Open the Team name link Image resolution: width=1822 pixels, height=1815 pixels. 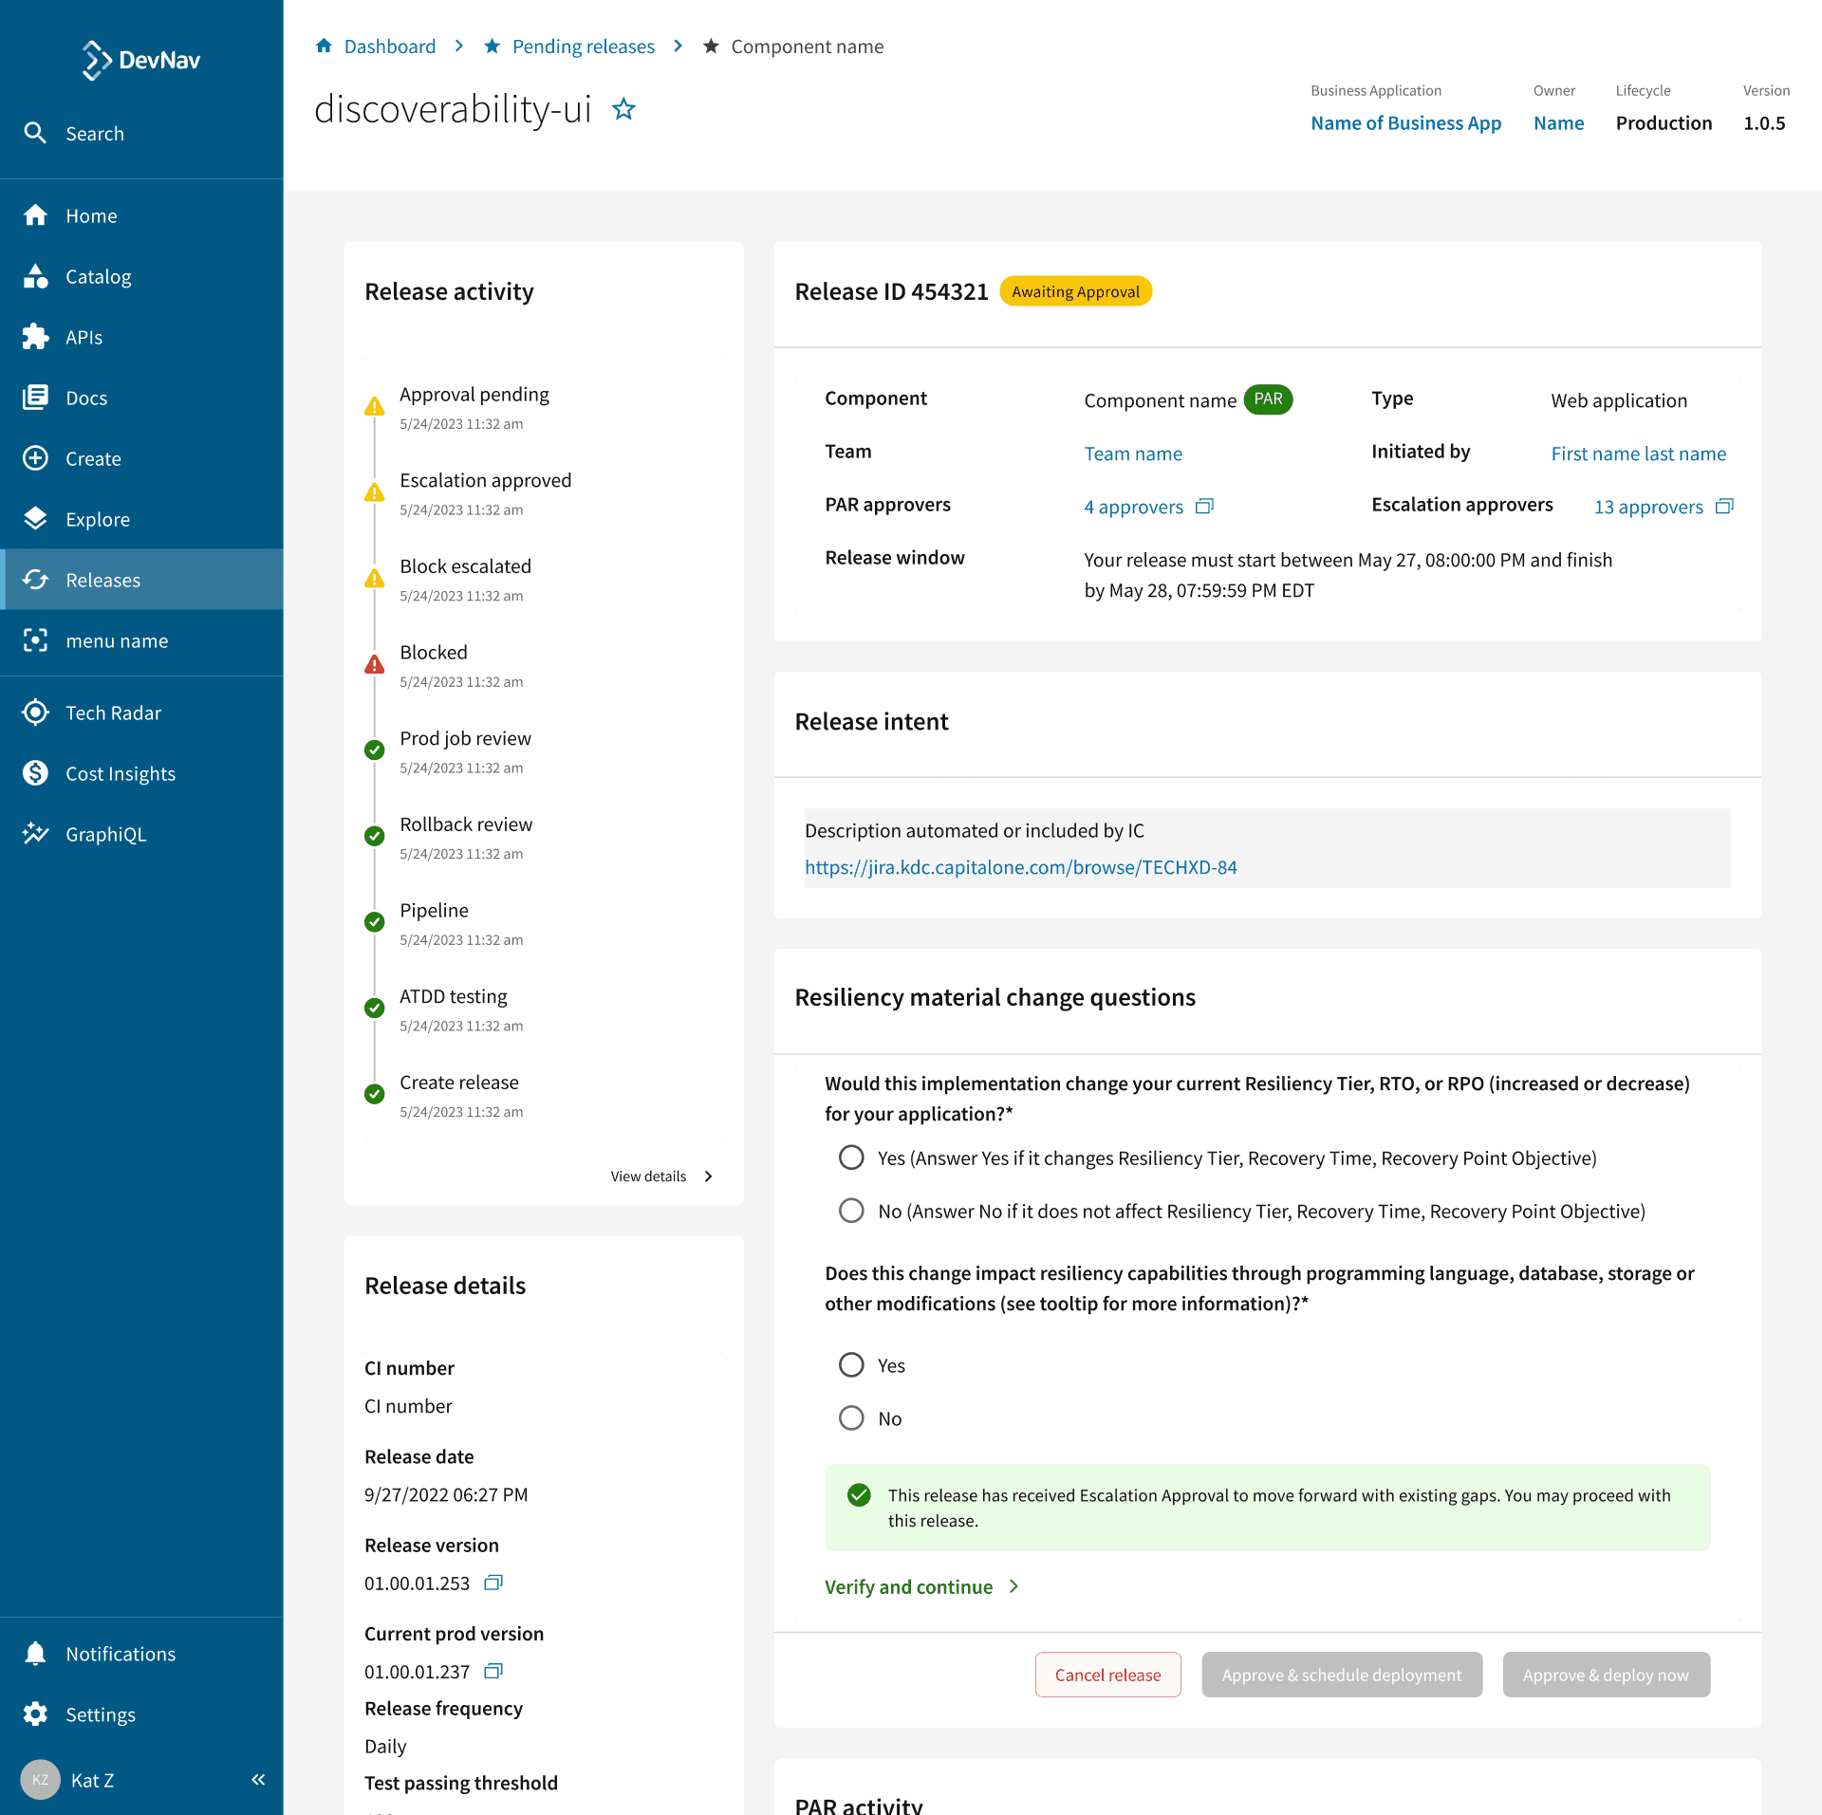(1133, 454)
